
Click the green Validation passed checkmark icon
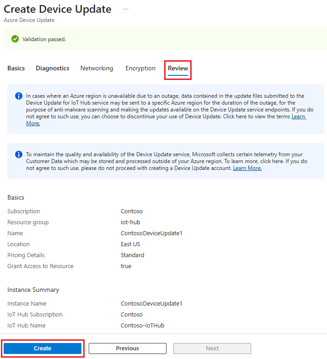[15, 39]
